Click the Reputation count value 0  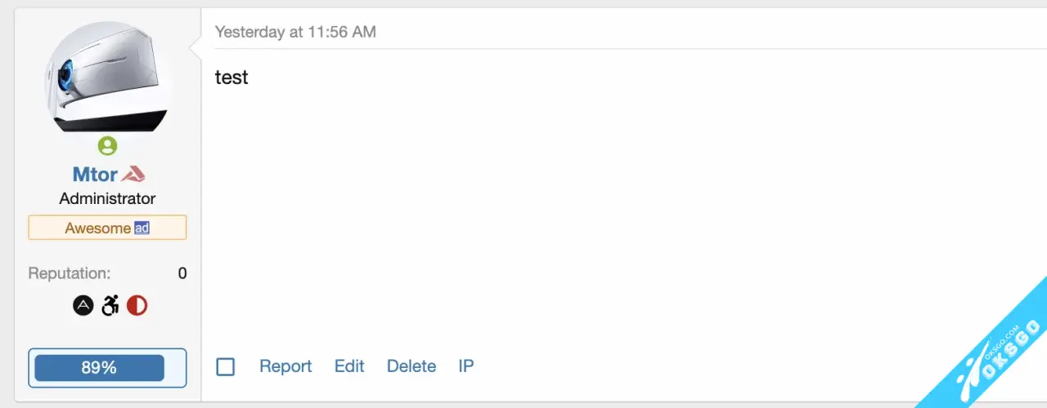coord(182,273)
